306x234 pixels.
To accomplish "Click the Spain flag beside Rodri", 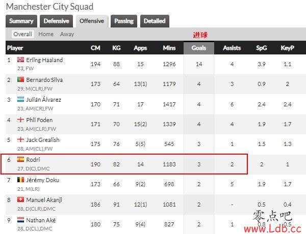I will [x=20, y=159].
